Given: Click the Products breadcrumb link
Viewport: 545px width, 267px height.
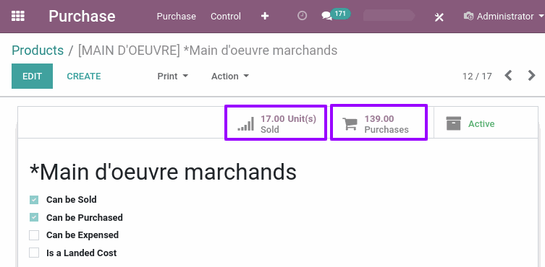Looking at the screenshot, I should click(x=38, y=51).
